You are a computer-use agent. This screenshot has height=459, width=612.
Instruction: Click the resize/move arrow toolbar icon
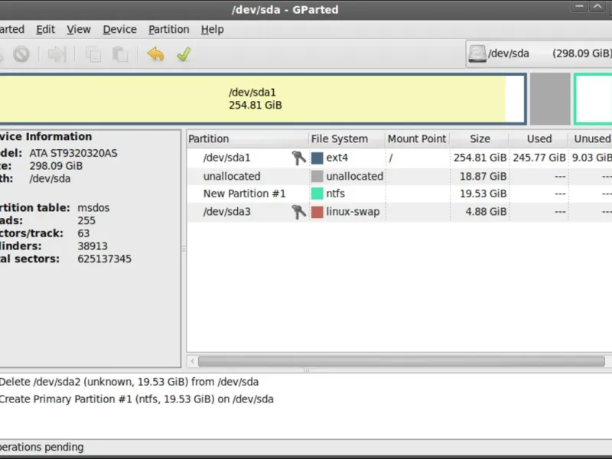coord(57,54)
